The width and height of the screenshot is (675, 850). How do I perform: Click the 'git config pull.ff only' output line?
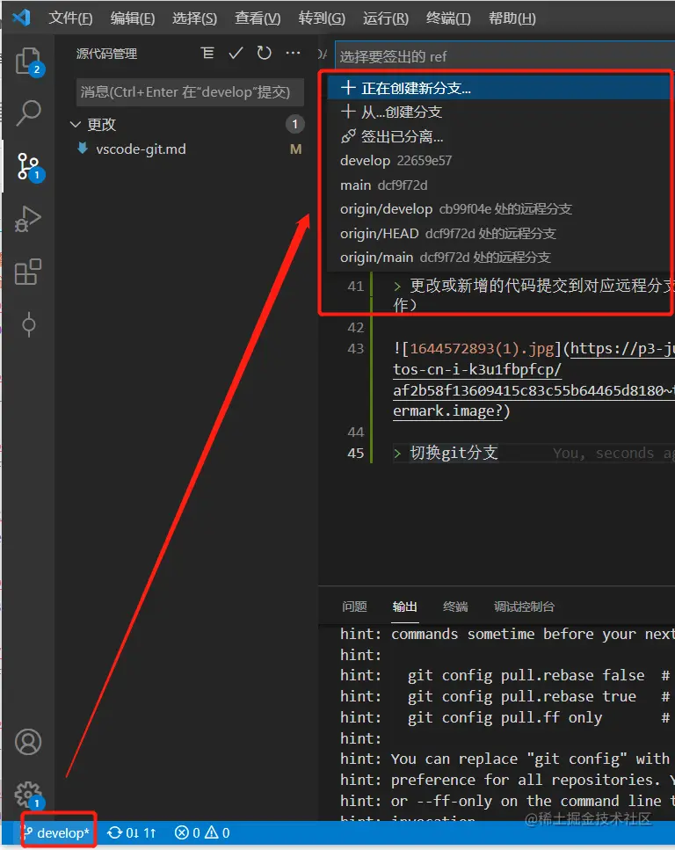[x=504, y=717]
